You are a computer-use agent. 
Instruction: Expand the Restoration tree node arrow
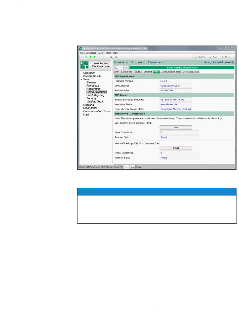tap(85, 89)
